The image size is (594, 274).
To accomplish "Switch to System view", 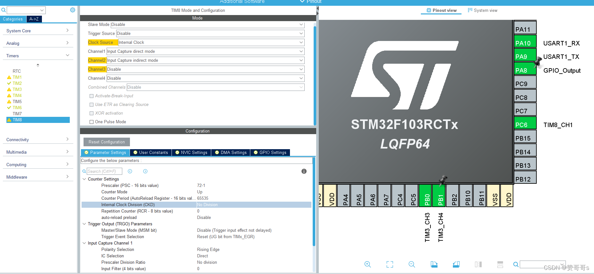I will [483, 11].
